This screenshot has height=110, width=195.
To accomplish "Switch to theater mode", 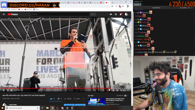I will pyautogui.click(x=121, y=90).
